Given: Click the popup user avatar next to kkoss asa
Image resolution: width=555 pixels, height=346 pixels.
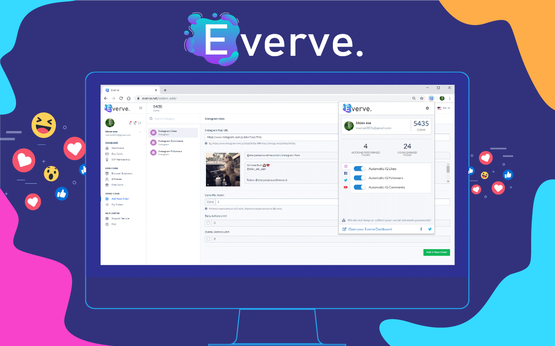Looking at the screenshot, I should [349, 125].
